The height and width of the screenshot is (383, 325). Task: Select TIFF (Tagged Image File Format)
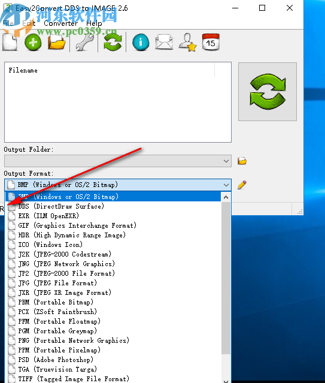coord(113,379)
